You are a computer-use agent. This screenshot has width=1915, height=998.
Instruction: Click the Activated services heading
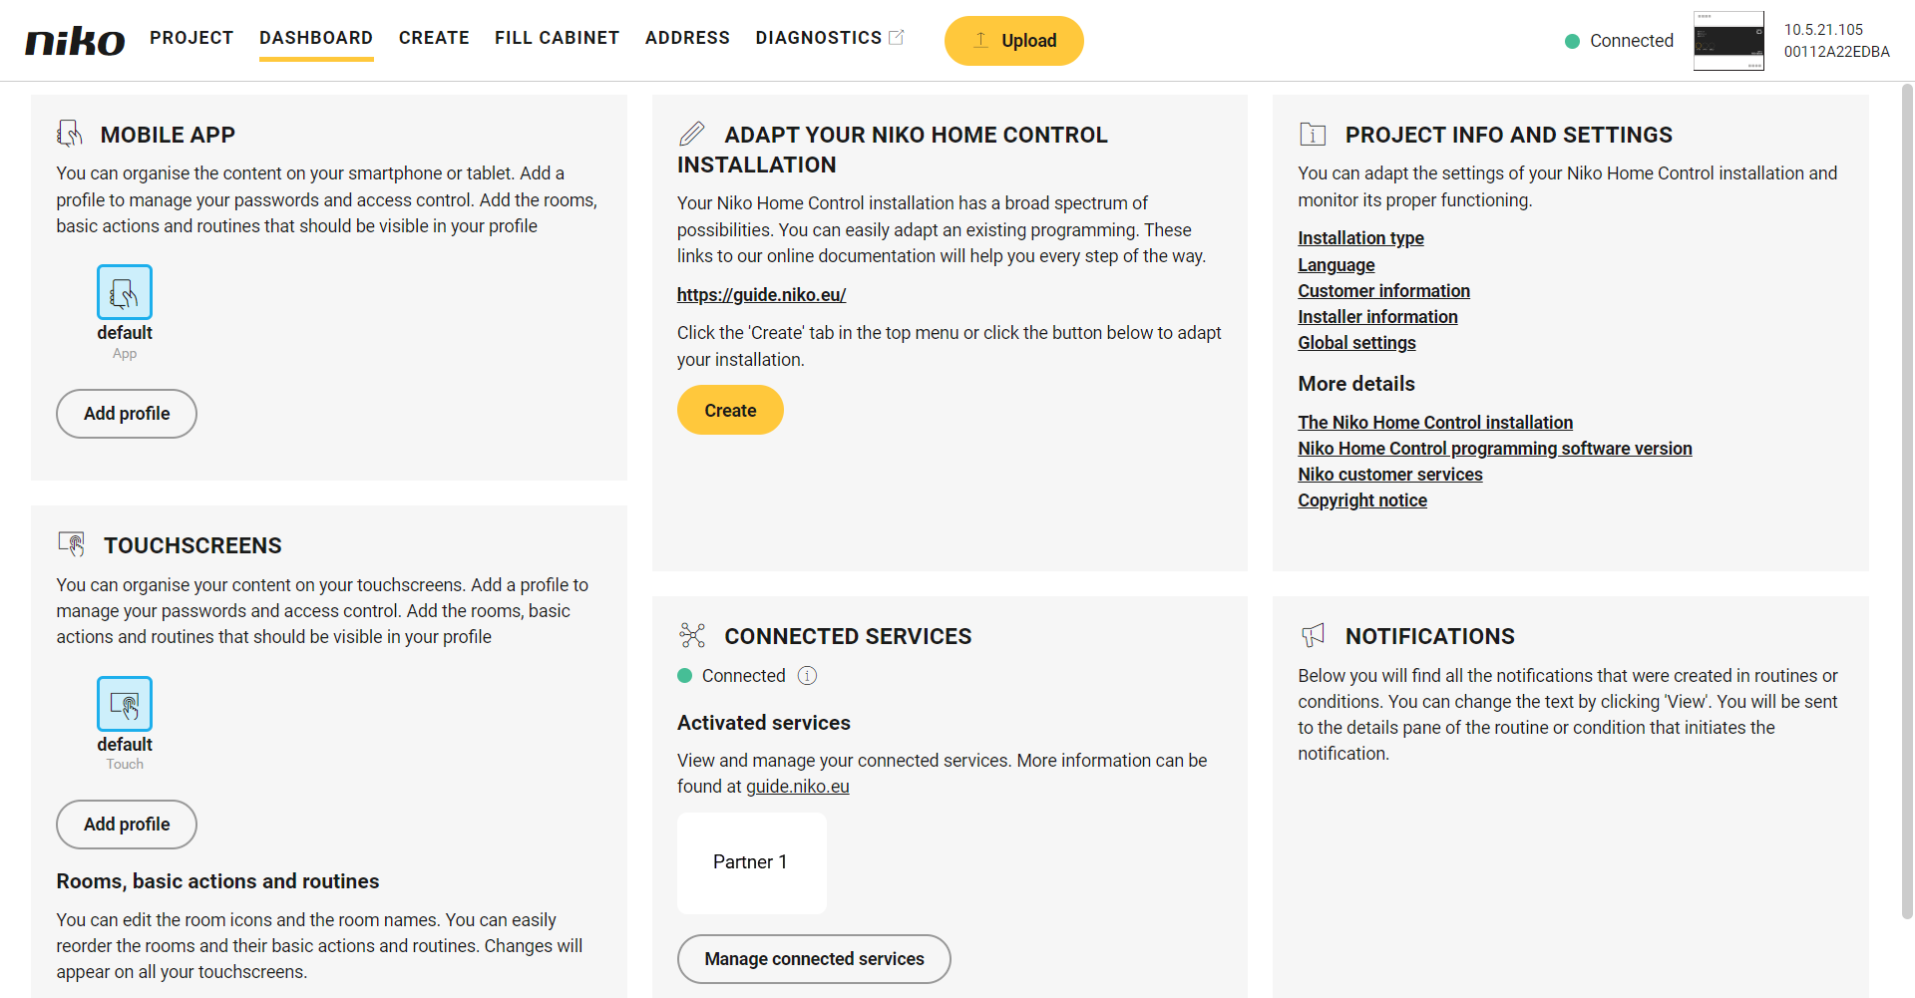click(764, 723)
